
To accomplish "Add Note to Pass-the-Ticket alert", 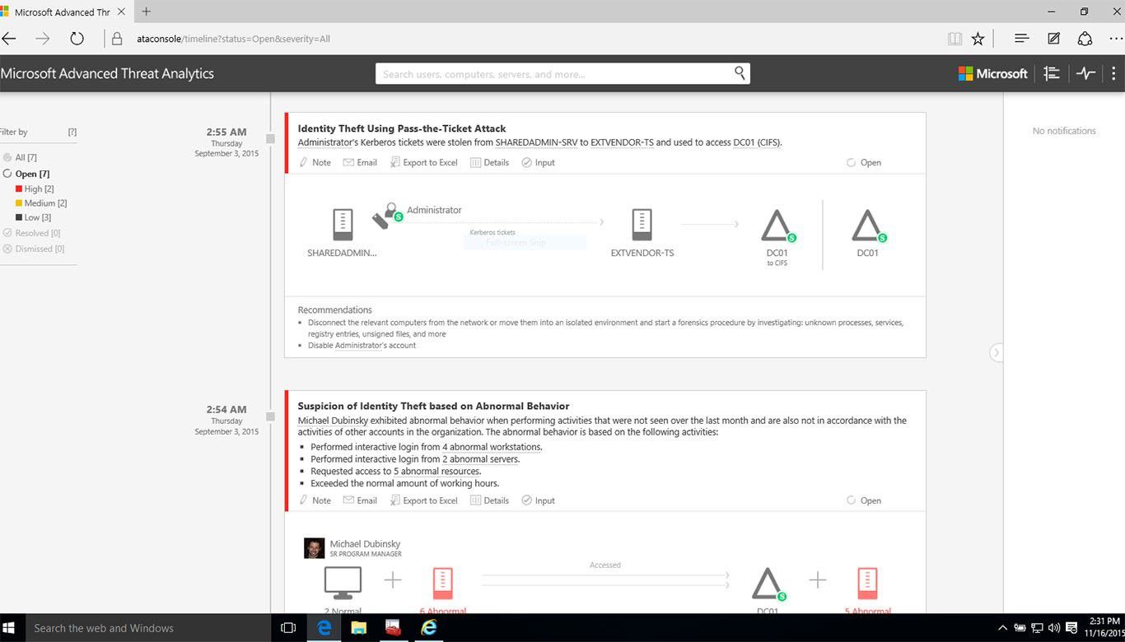I will tap(315, 163).
